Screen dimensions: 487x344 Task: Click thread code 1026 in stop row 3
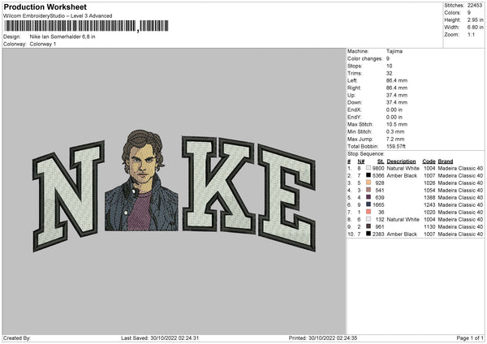click(x=429, y=183)
